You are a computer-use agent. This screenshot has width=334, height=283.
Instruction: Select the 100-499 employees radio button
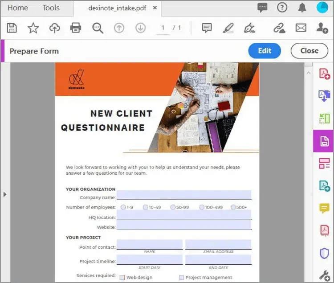[x=201, y=207]
